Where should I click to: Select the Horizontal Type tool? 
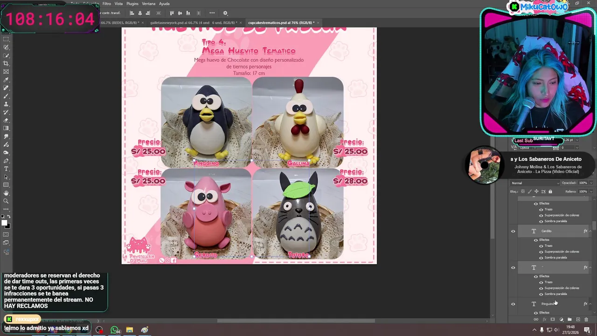pos(6,169)
